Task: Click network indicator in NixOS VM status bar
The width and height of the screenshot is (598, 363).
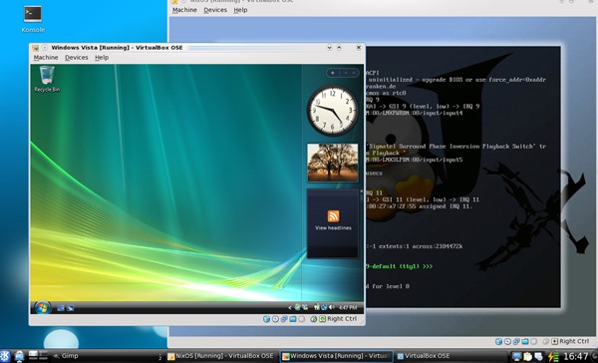Action: (516, 342)
